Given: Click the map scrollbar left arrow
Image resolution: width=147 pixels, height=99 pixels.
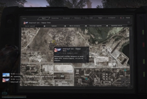Looking at the screenshot, I should [x=21, y=87].
